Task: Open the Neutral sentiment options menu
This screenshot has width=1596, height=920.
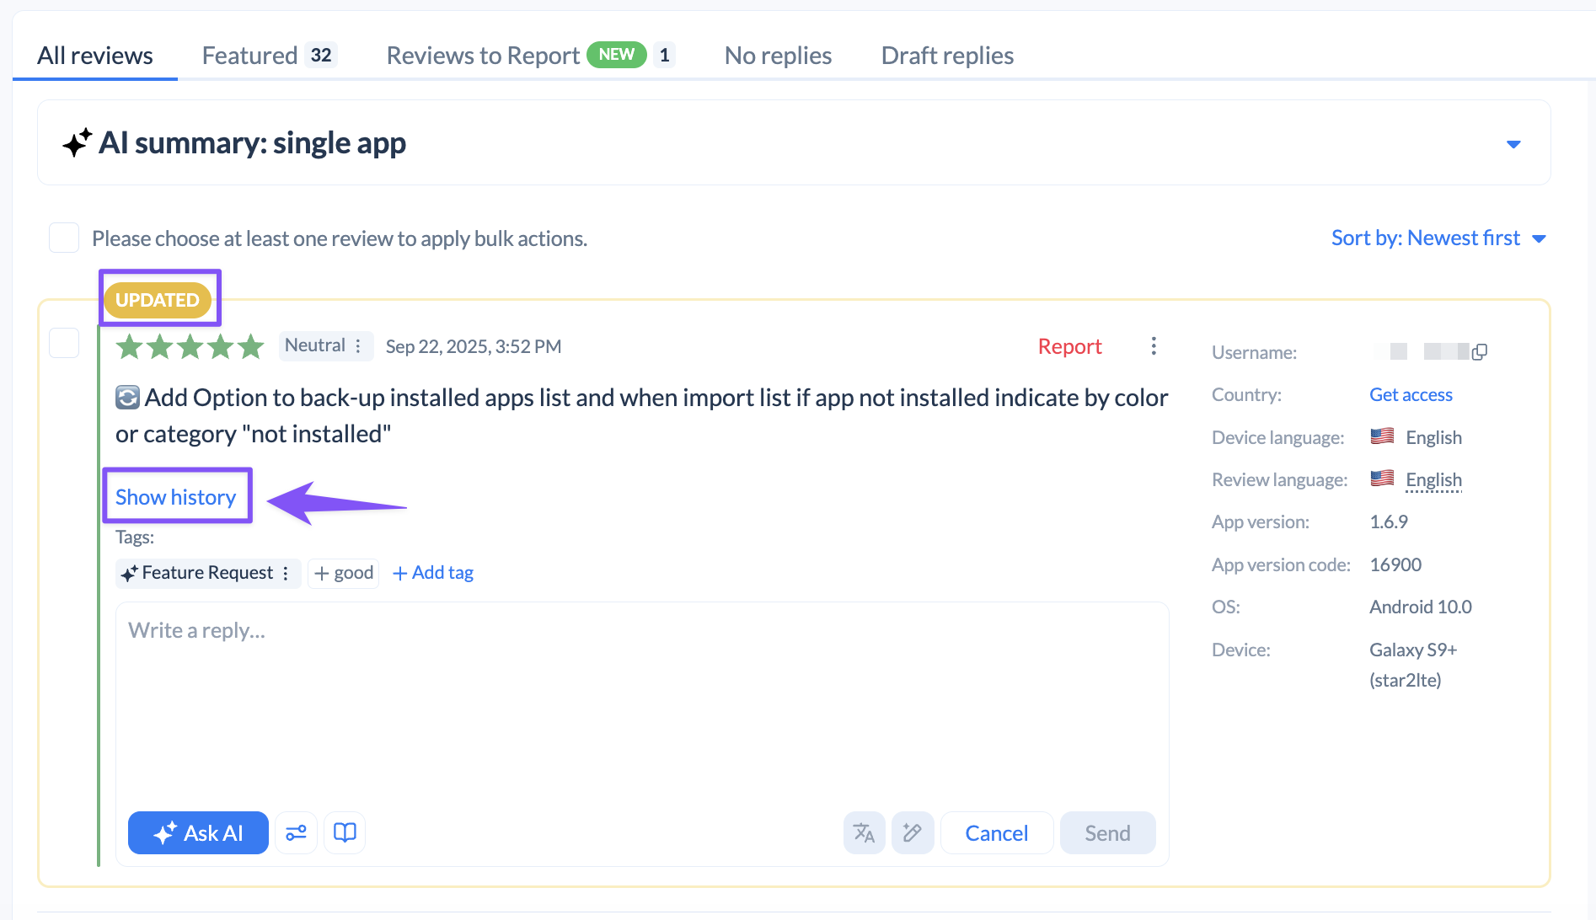Action: pos(358,345)
